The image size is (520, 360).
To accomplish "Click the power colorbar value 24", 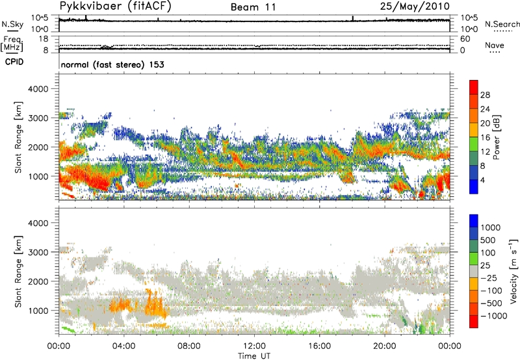I will coord(485,109).
